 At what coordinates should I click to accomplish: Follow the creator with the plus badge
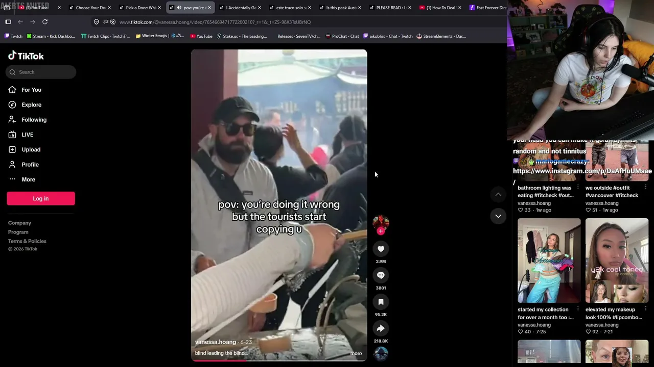(381, 231)
